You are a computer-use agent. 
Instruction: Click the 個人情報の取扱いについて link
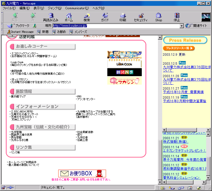click(24, 165)
